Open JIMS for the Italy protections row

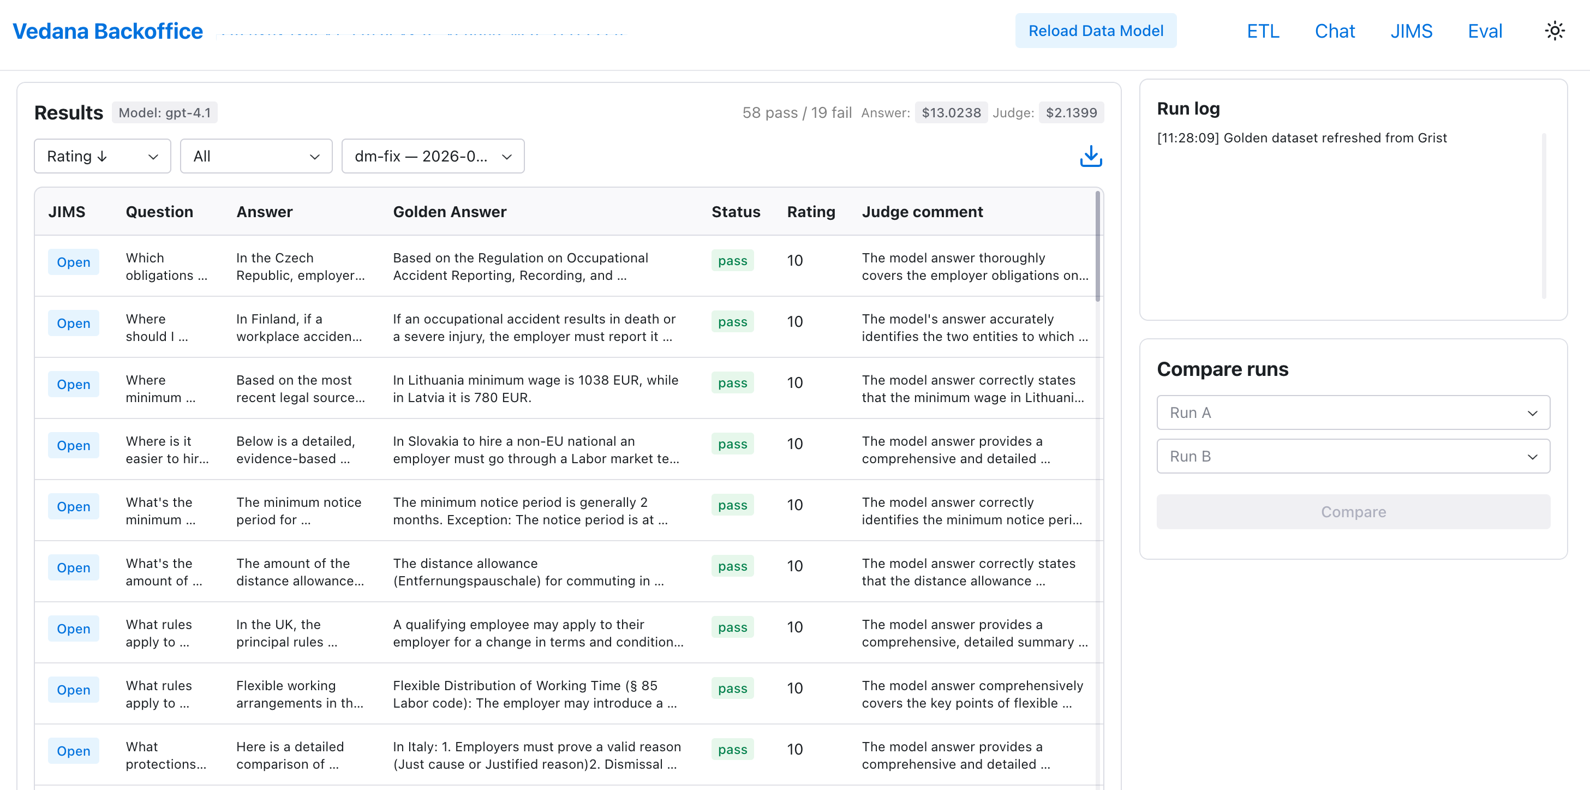[x=74, y=751]
